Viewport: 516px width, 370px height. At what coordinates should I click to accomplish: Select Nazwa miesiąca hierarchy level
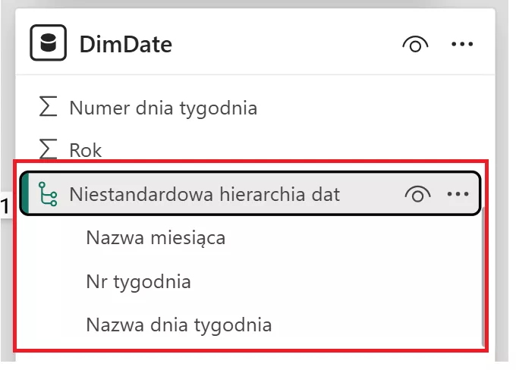pos(156,238)
